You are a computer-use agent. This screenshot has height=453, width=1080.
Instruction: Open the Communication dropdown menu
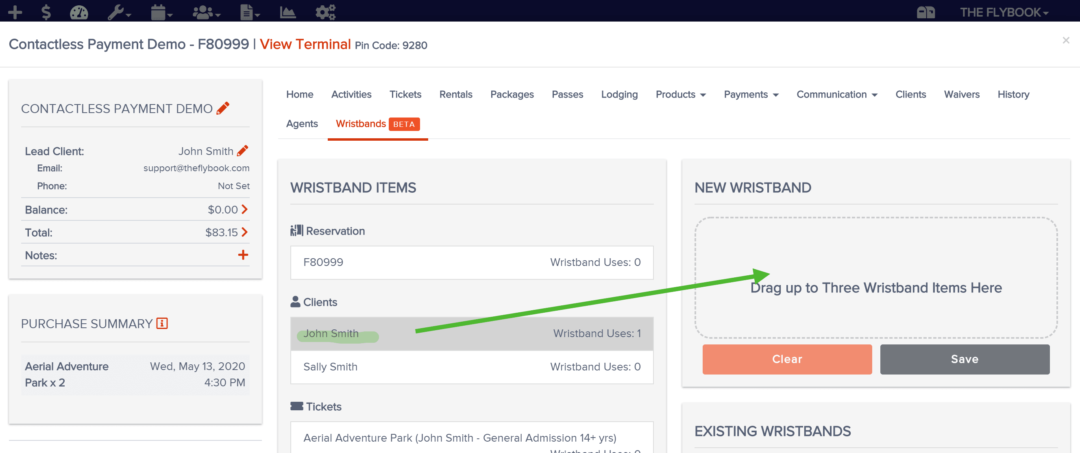pos(836,94)
